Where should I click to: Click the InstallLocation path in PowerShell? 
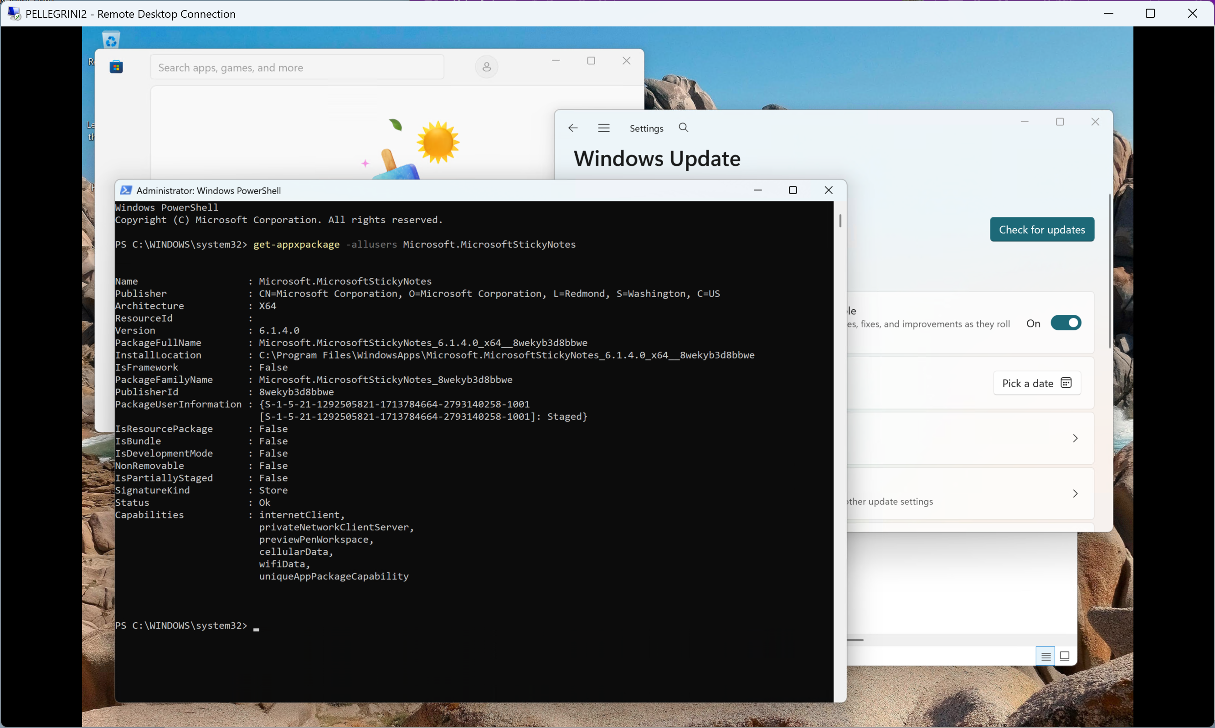tap(506, 355)
